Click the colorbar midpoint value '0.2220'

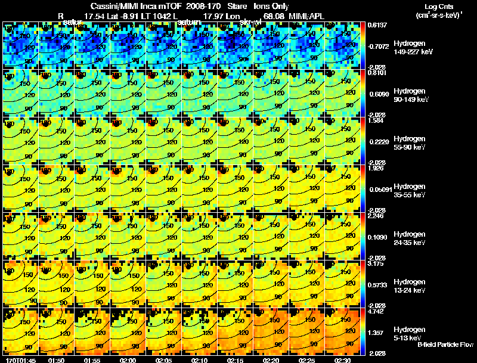pos(379,142)
